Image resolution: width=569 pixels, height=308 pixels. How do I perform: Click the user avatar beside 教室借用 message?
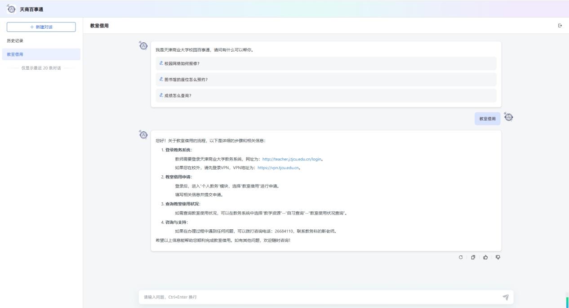coord(509,117)
